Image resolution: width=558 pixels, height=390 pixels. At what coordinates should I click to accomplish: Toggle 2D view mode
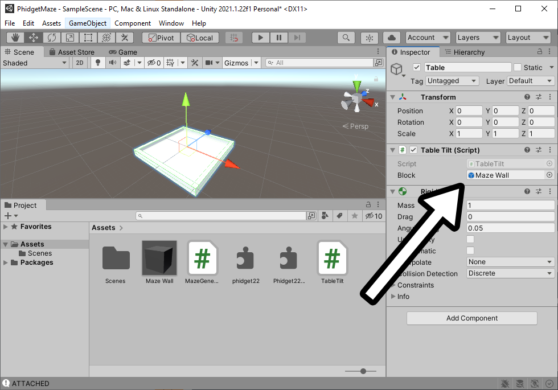pos(80,63)
